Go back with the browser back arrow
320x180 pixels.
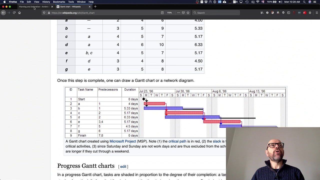click(3, 13)
